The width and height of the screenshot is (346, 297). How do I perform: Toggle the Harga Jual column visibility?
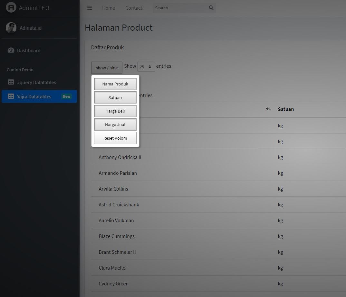[115, 124]
